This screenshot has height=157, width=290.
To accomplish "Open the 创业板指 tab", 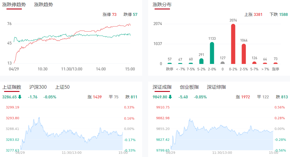I will point(189,87).
